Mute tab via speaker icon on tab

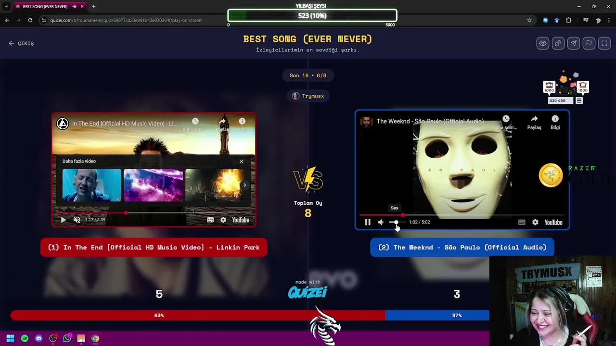point(74,7)
